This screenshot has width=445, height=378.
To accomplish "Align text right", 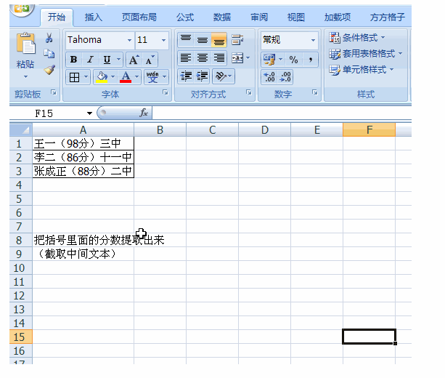I will click(219, 58).
